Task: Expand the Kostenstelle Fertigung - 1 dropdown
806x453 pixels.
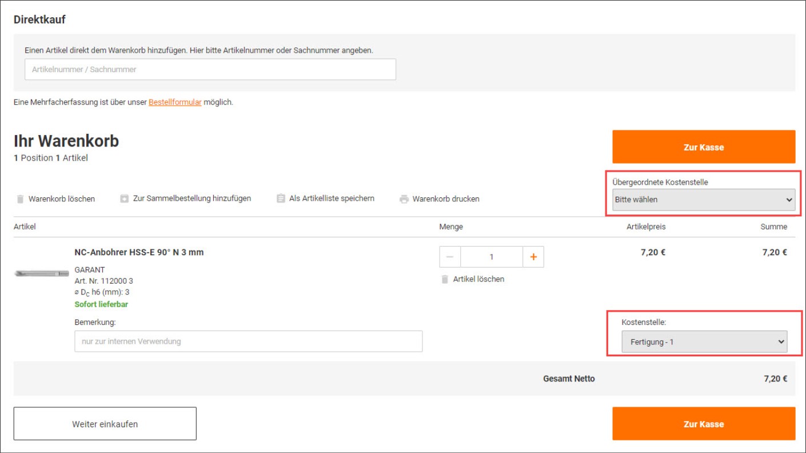Action: pyautogui.click(x=704, y=342)
